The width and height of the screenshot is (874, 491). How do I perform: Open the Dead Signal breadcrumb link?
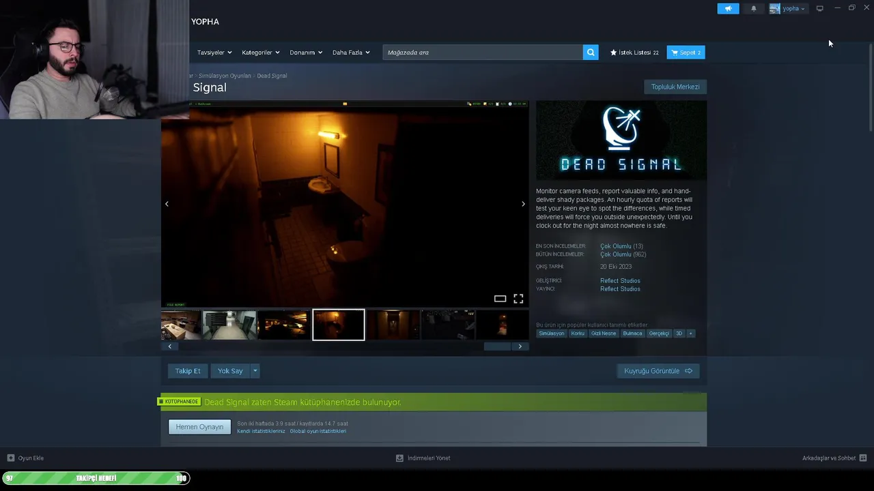(272, 76)
